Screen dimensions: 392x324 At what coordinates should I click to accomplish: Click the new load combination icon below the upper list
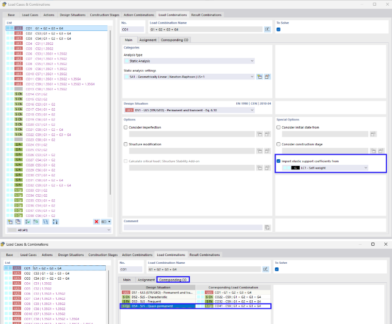coord(10,221)
